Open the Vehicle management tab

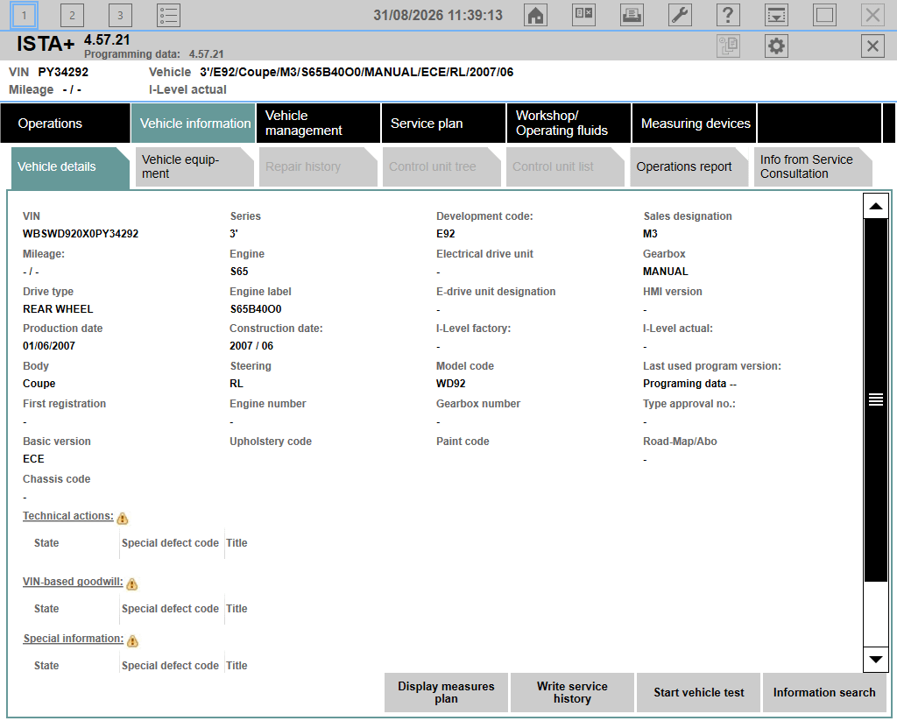pyautogui.click(x=319, y=123)
